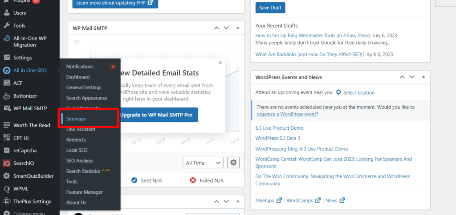Open SEO Analysis submenu item
The height and width of the screenshot is (215, 456).
tap(80, 160)
